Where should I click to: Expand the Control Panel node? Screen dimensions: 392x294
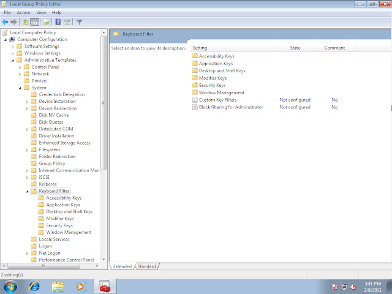coord(20,67)
